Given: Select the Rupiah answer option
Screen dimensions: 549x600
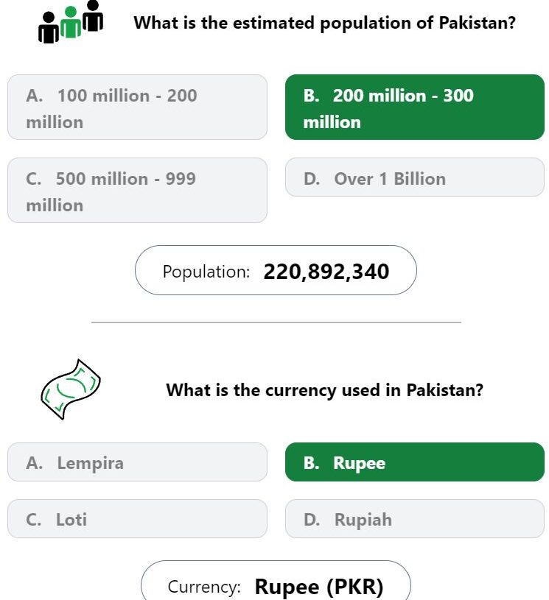Looking at the screenshot, I should [x=415, y=518].
